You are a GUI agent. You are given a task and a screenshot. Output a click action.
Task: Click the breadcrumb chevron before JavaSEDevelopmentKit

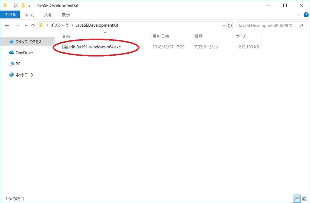click(x=72, y=25)
